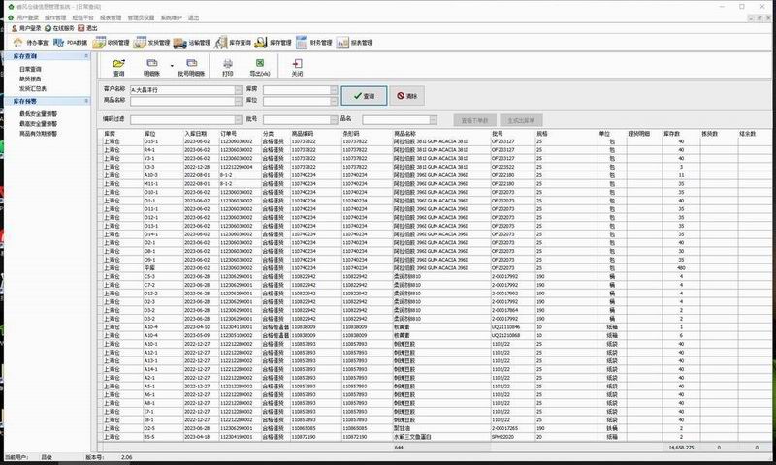Collapse the 库存查询 sidebar section
The width and height of the screenshot is (776, 465).
pos(84,59)
